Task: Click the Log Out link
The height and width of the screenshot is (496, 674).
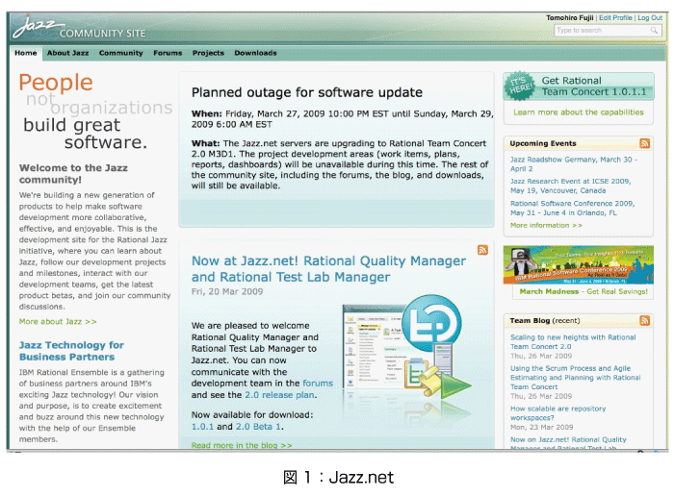Action: 650,18
